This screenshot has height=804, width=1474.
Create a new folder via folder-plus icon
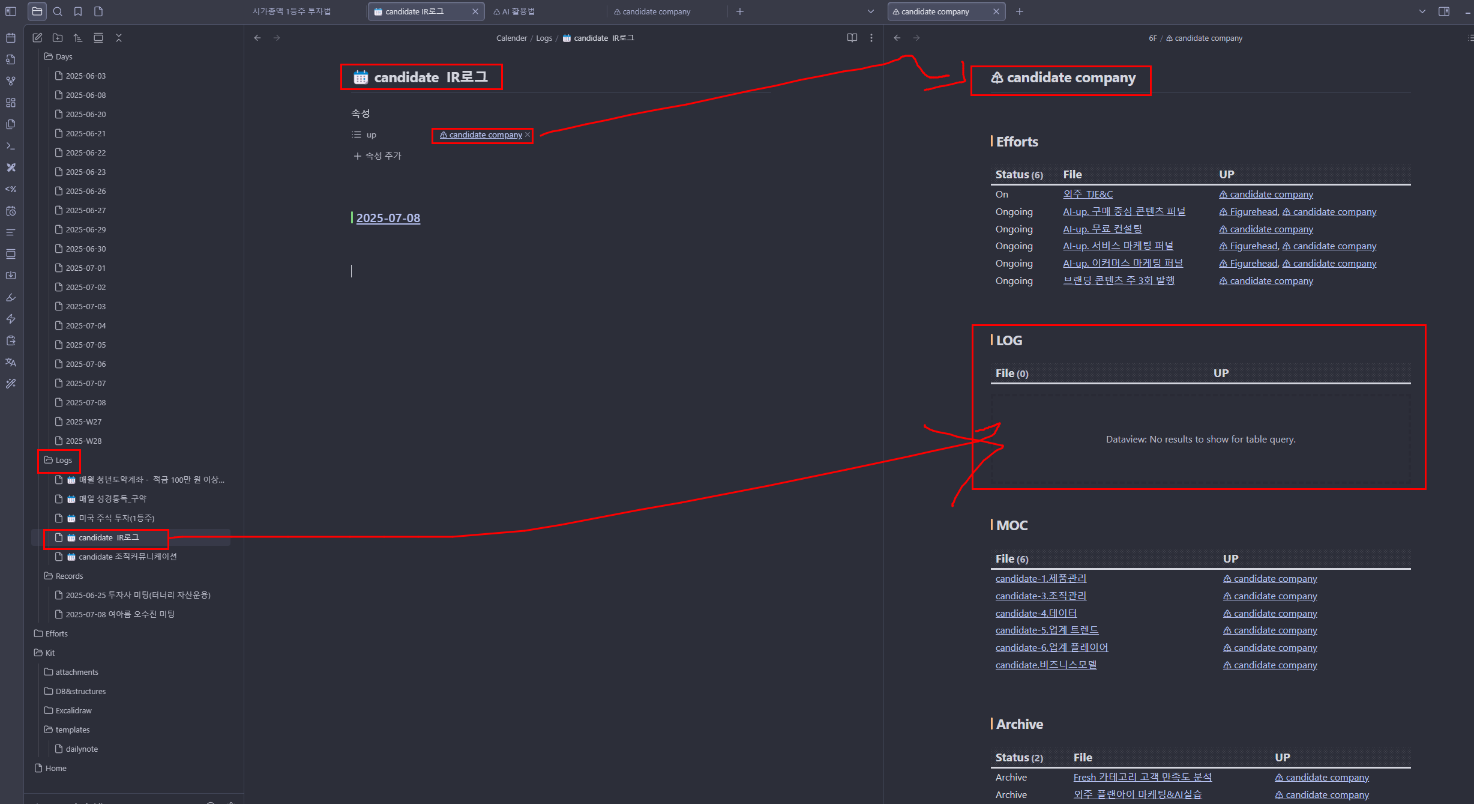coord(58,38)
